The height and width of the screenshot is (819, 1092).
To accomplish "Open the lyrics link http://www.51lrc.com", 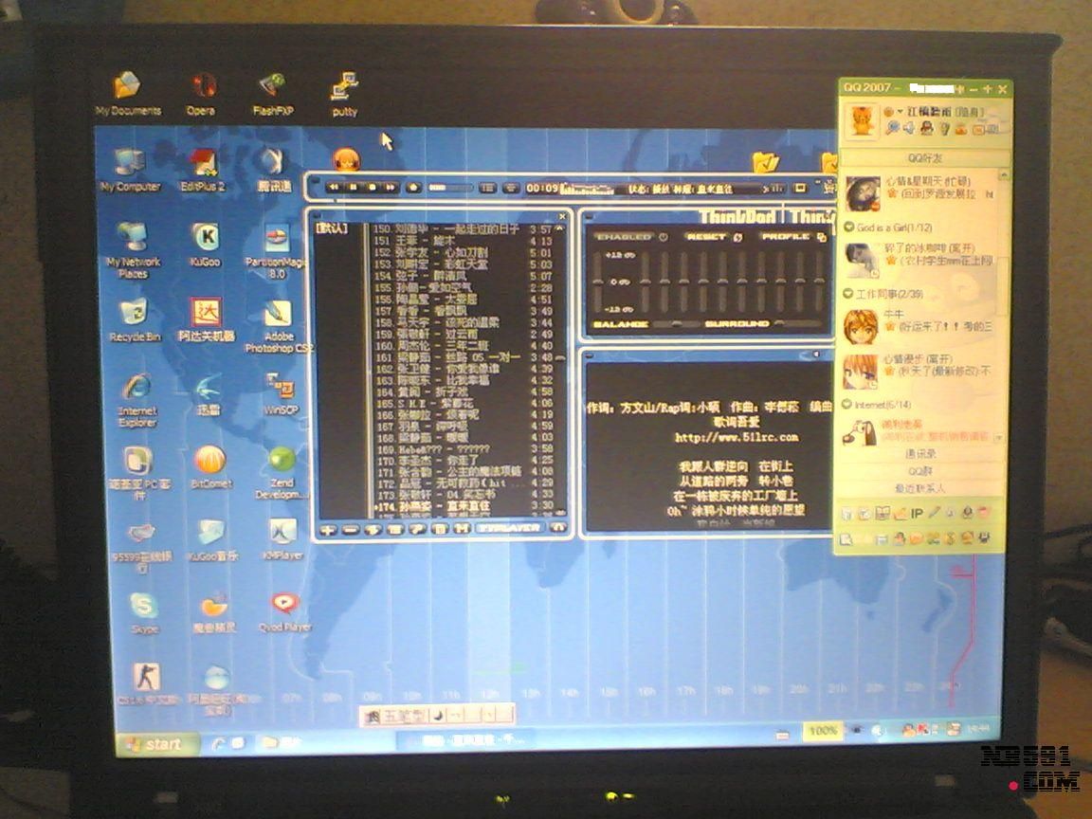I will [x=737, y=437].
